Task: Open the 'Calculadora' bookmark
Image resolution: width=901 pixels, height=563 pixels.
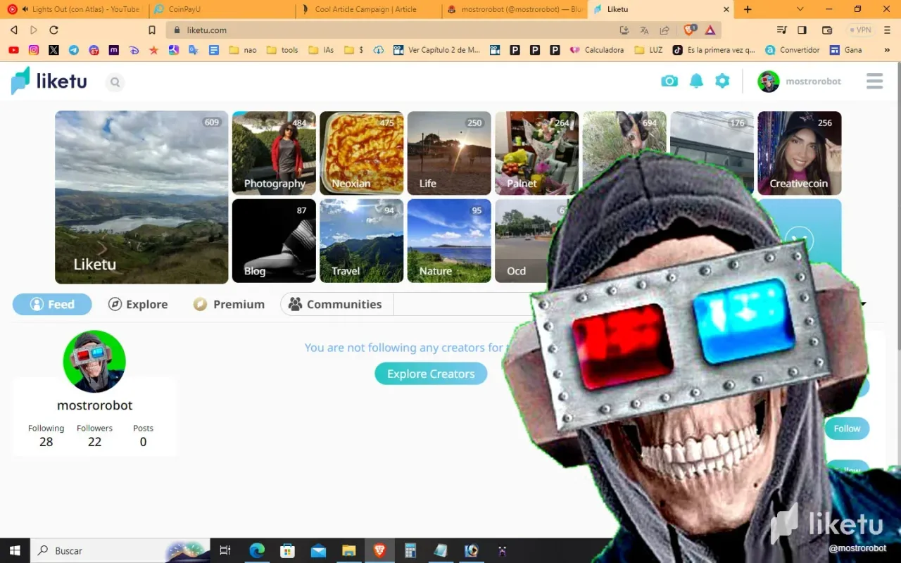Action: click(x=597, y=50)
